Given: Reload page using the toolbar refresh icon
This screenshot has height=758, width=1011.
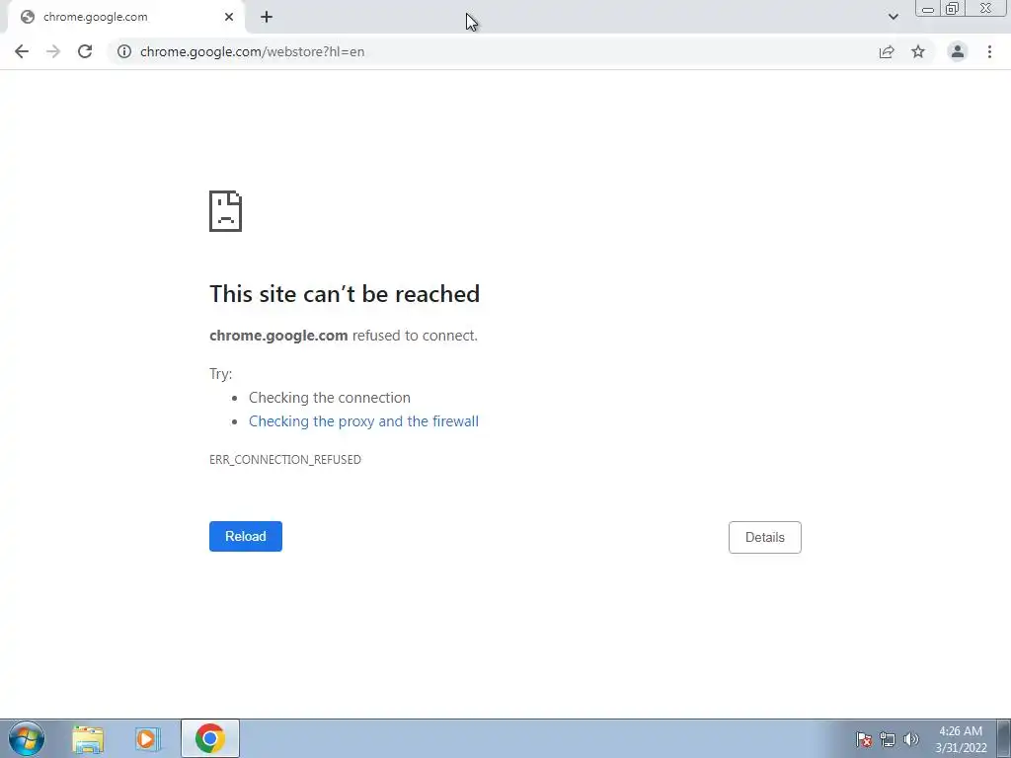Looking at the screenshot, I should 85,51.
